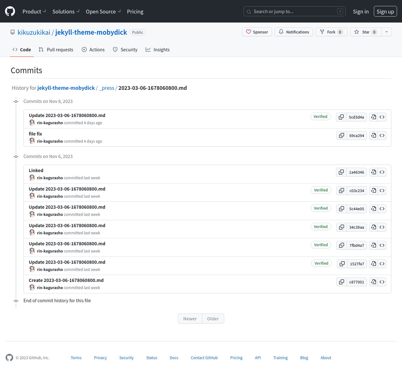Open _press folder in breadcrumb
Screen dimensions: 402x377
(x=107, y=88)
